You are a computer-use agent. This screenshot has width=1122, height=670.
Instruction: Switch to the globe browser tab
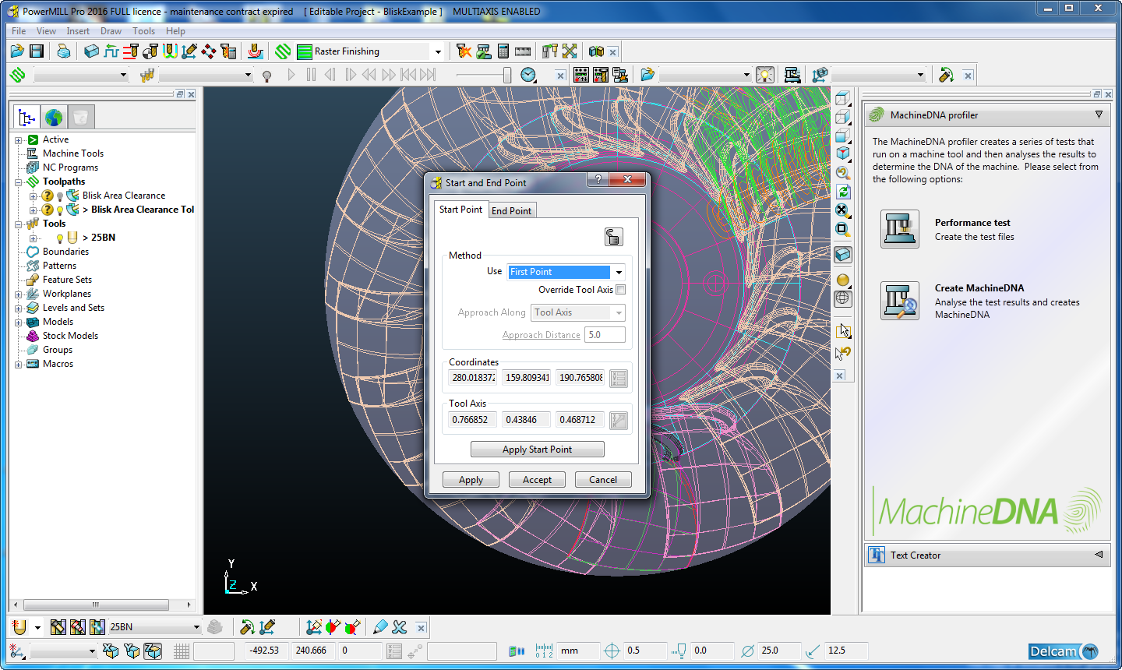(x=54, y=118)
